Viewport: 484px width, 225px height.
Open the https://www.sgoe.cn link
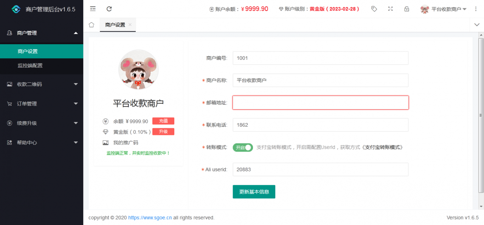coord(150,217)
